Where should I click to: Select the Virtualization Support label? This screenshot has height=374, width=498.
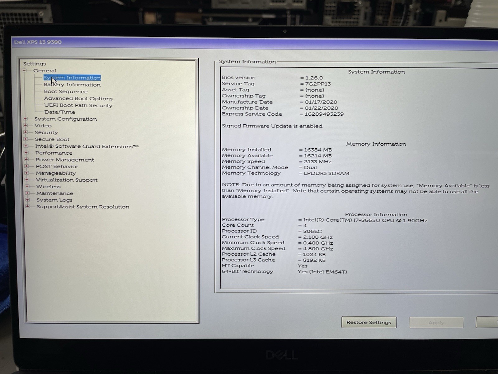point(67,180)
